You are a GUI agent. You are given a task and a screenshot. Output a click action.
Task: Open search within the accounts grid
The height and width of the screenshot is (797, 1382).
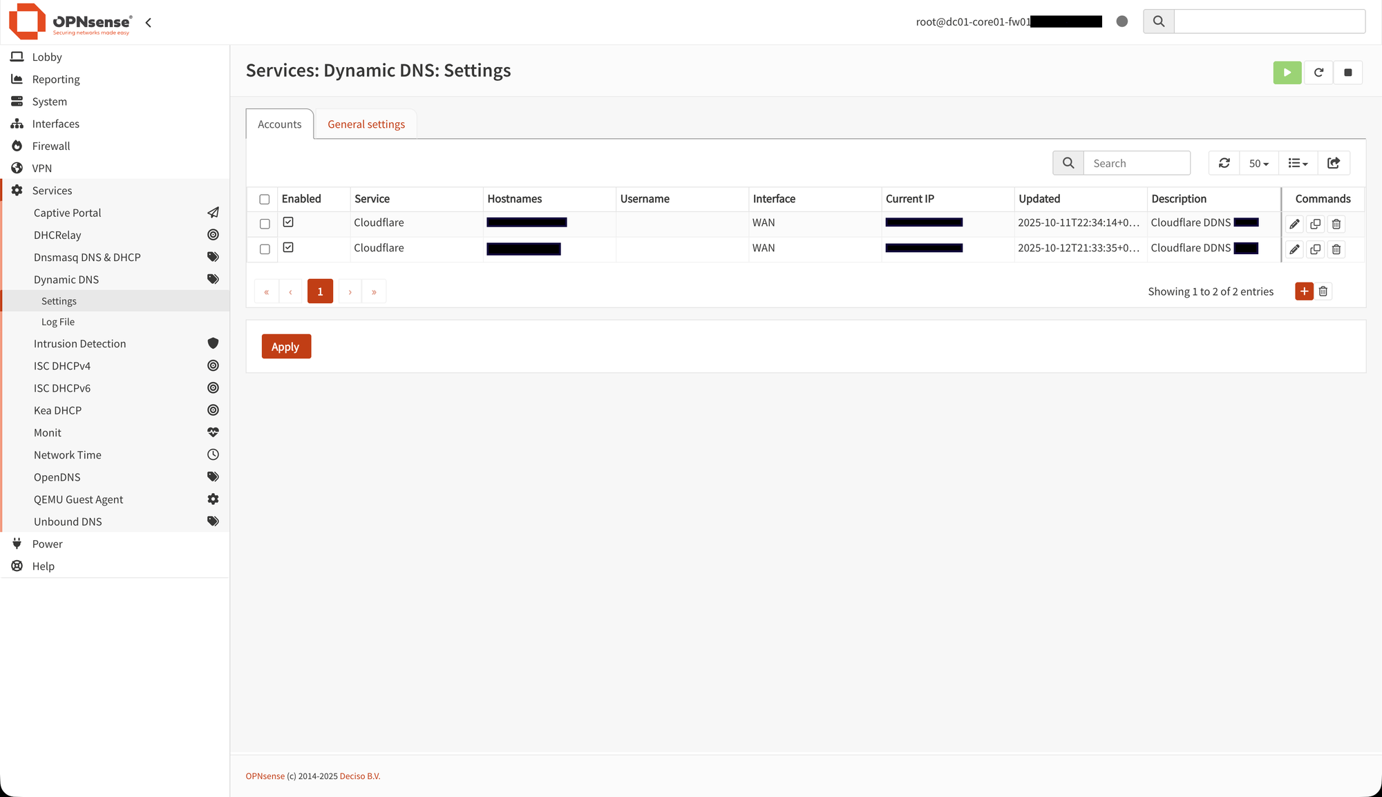(x=1068, y=163)
